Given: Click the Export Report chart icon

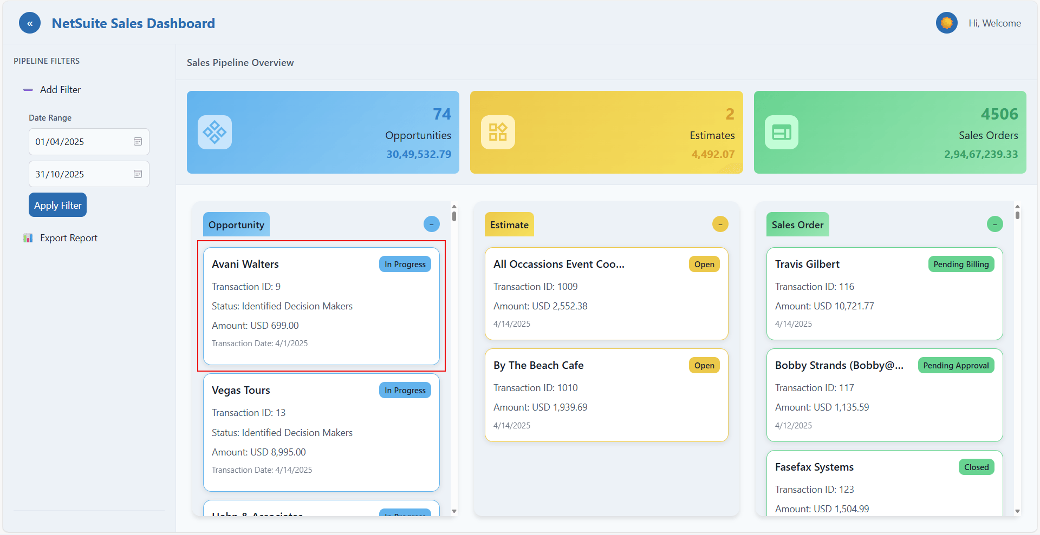Looking at the screenshot, I should tap(28, 238).
